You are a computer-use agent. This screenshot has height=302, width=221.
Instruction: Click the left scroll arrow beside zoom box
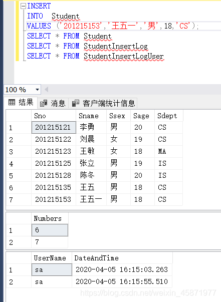point(46,89)
